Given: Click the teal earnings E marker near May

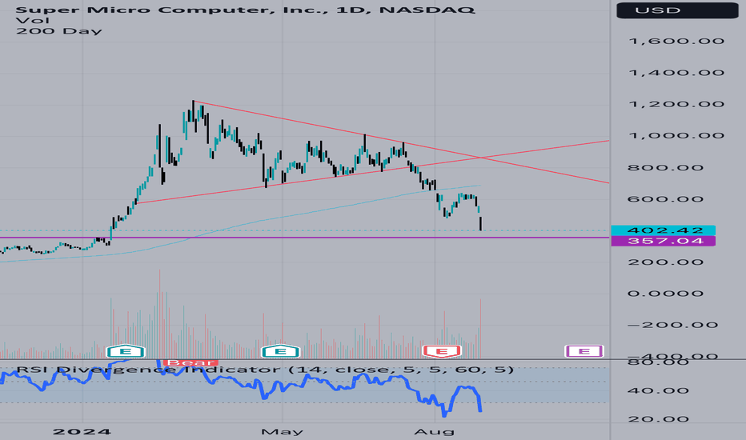Looking at the screenshot, I should pyautogui.click(x=281, y=351).
